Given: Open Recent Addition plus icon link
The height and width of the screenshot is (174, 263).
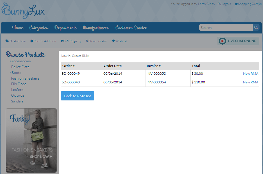Looking at the screenshot, I should (32, 41).
